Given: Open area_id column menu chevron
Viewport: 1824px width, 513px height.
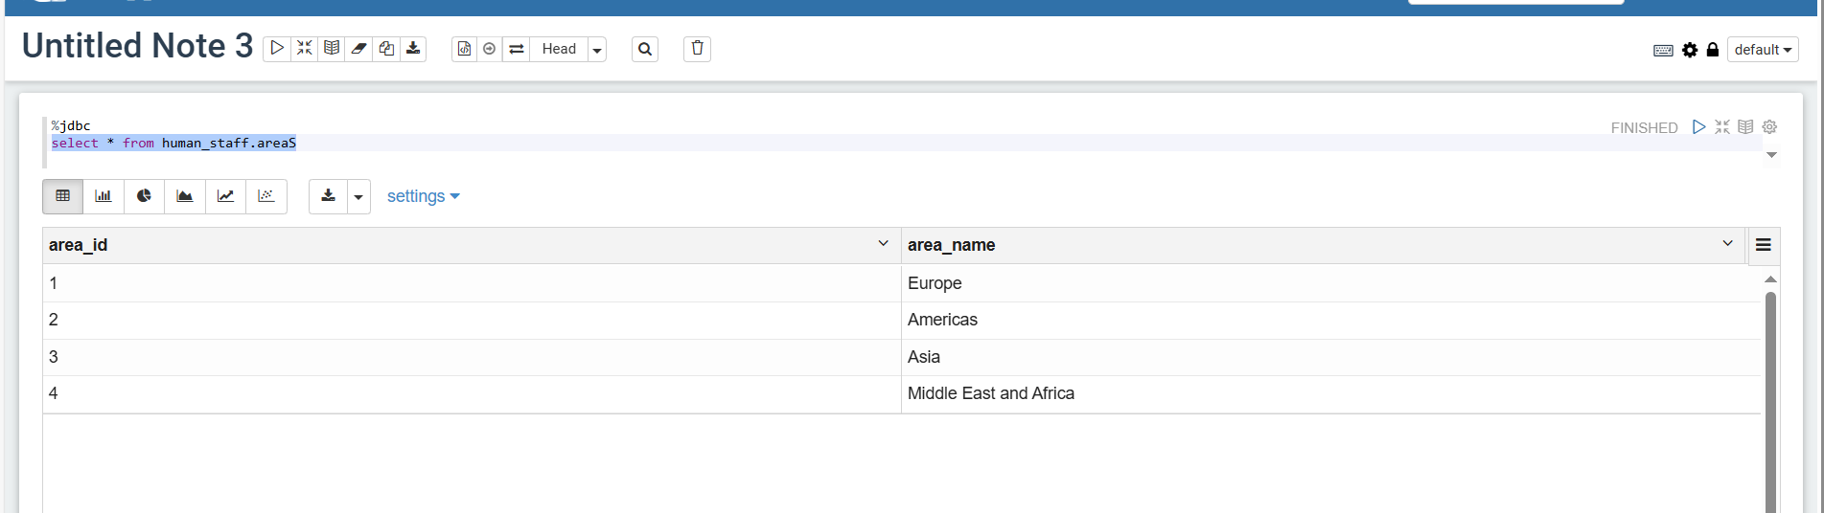Looking at the screenshot, I should (883, 244).
